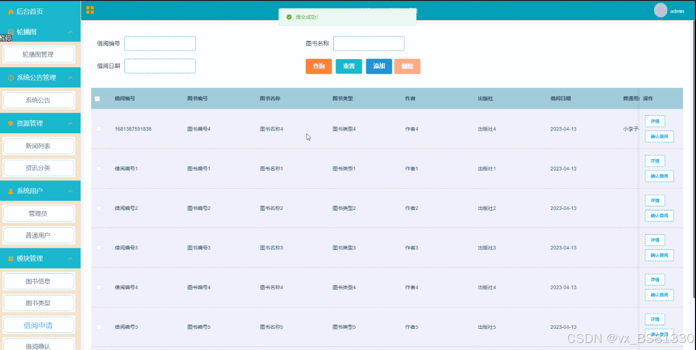Check the box for row 借阅编号4
The image size is (696, 350).
[99, 287]
